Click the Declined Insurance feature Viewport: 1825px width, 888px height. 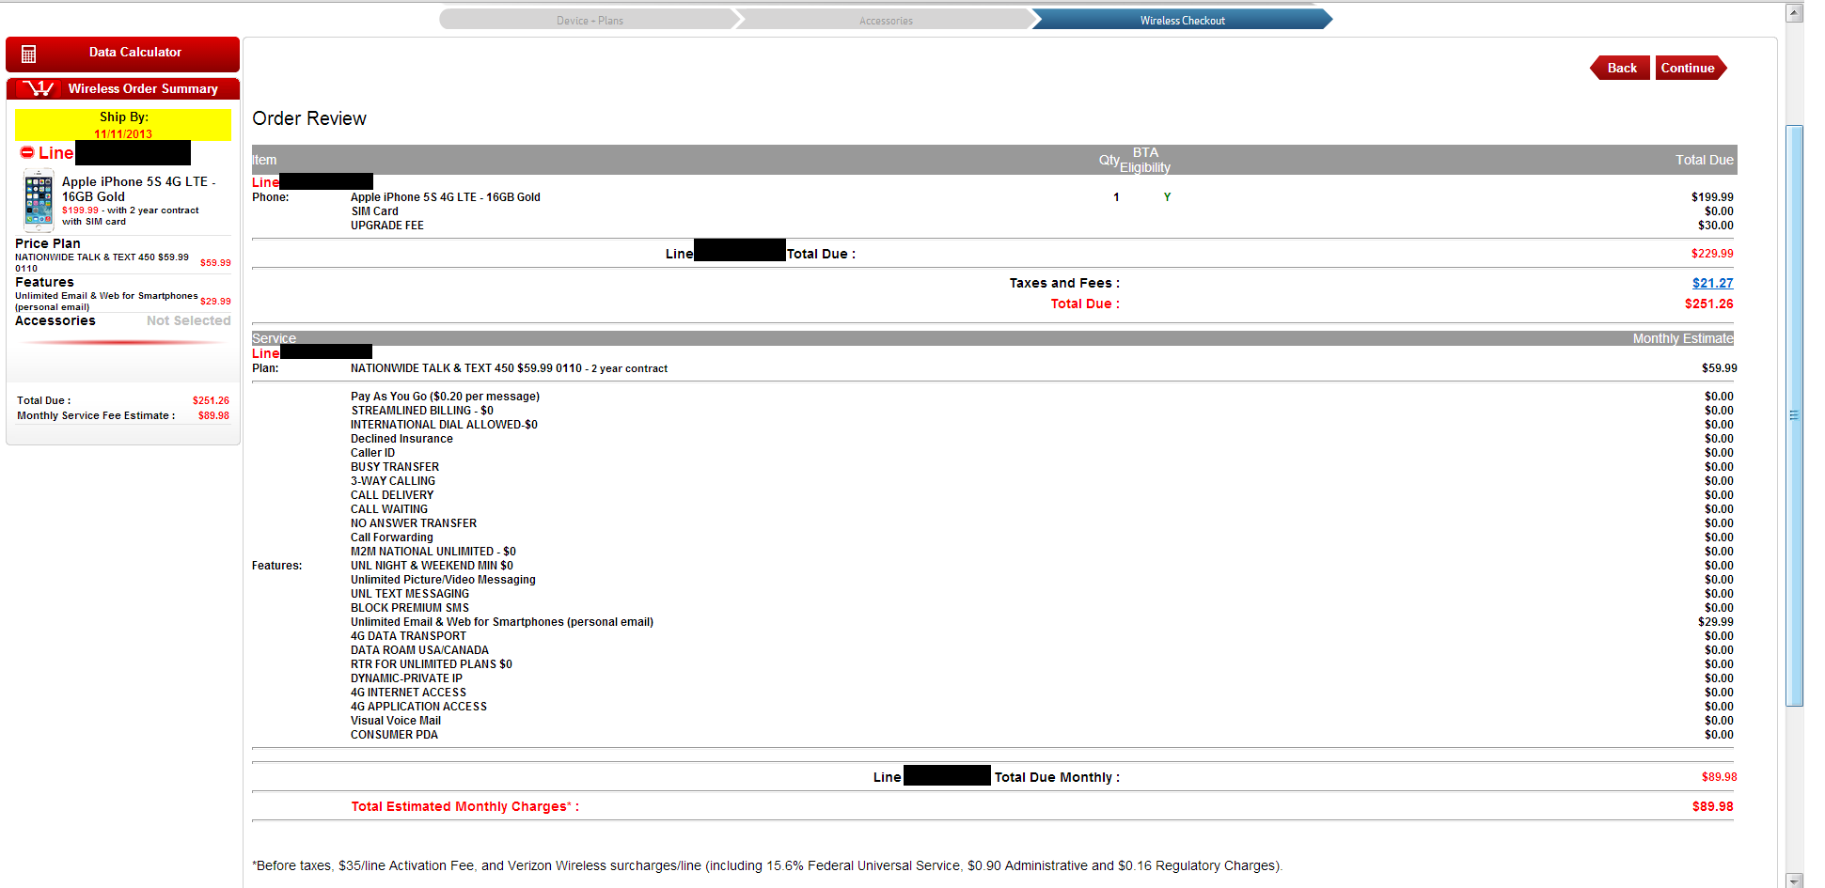(401, 439)
